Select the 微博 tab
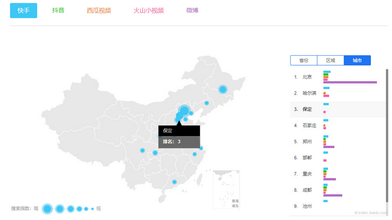The image size is (392, 220). pos(192,11)
